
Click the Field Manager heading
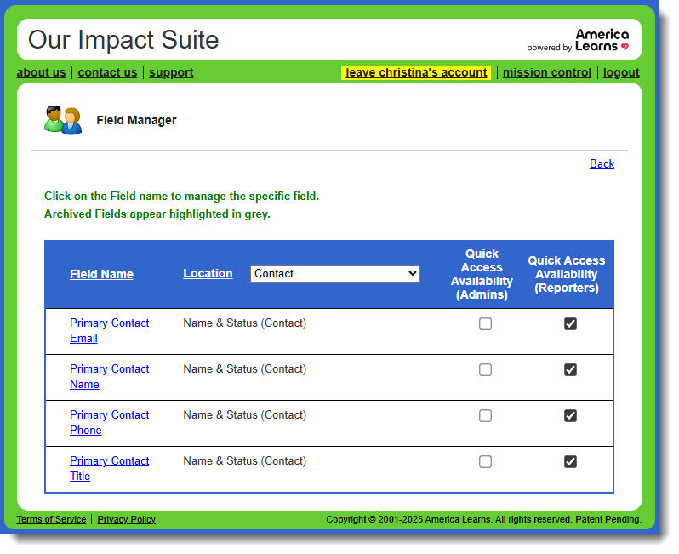tap(136, 120)
